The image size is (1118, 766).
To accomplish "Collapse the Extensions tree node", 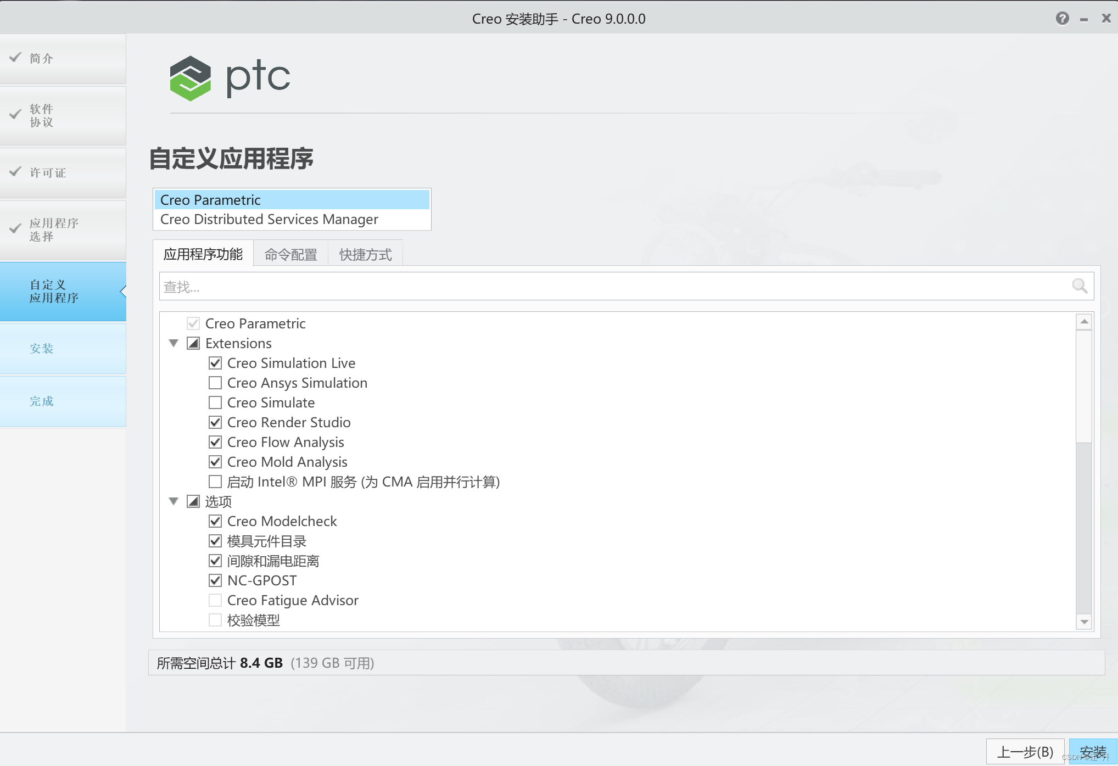I will point(174,343).
